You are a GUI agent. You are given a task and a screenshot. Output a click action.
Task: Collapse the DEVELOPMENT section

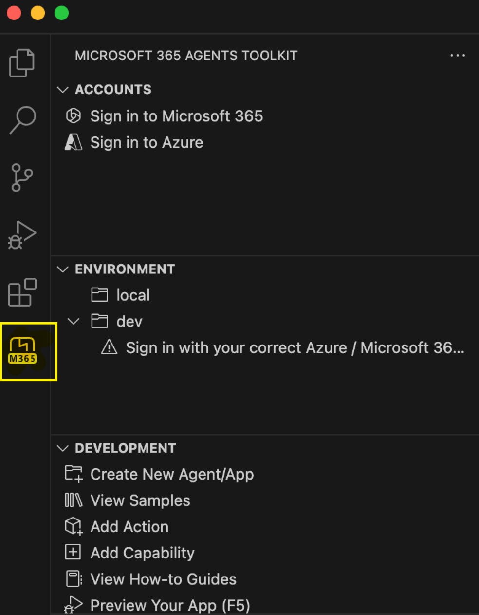(x=63, y=448)
